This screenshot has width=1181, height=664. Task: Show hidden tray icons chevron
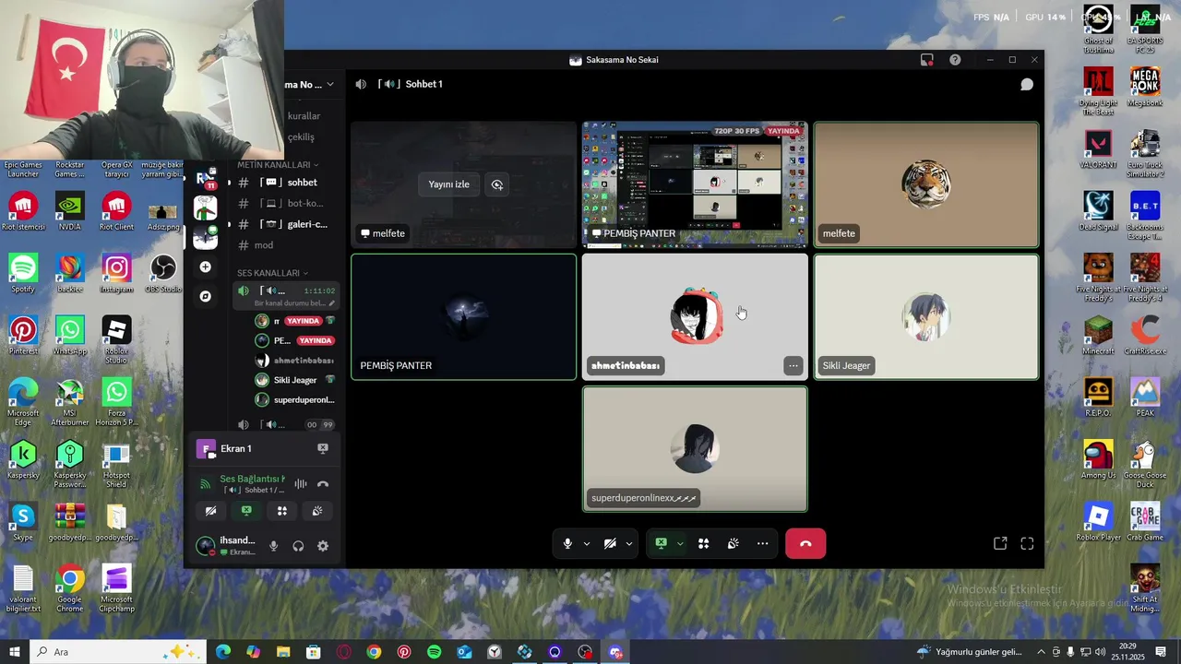click(x=1041, y=652)
